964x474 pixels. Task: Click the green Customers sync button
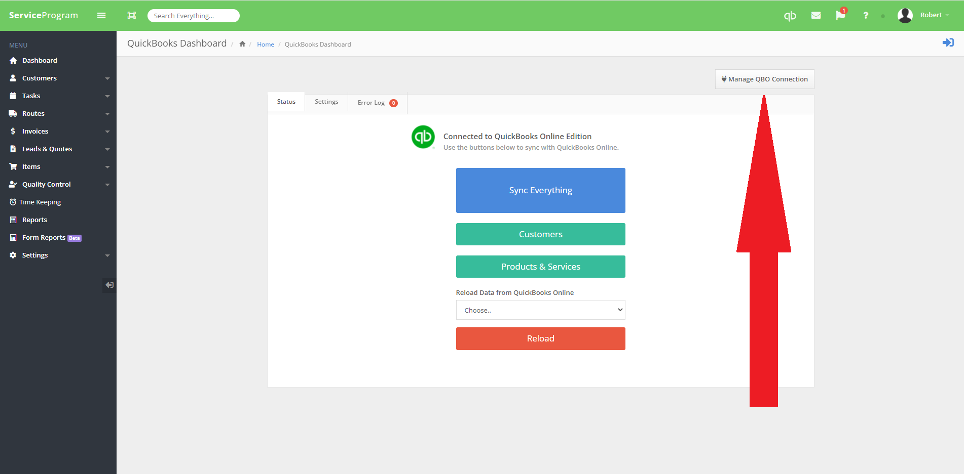(x=540, y=234)
